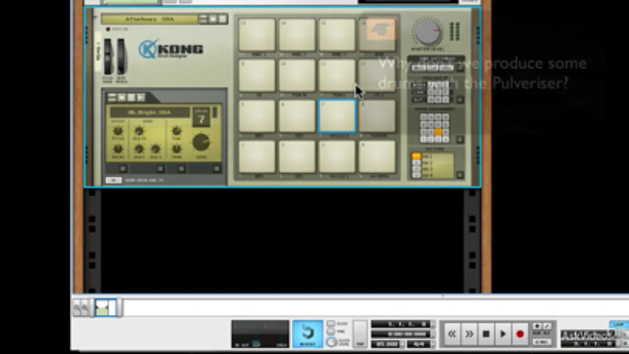Trigger Kong pad 15 in the top row
The image size is (629, 354).
[337, 35]
